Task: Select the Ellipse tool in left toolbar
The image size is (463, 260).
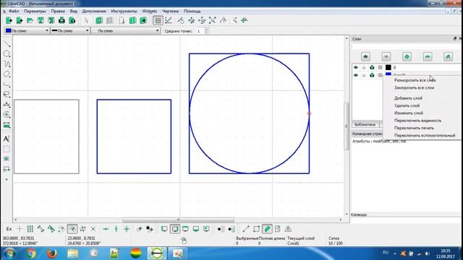Action: [x=7, y=74]
